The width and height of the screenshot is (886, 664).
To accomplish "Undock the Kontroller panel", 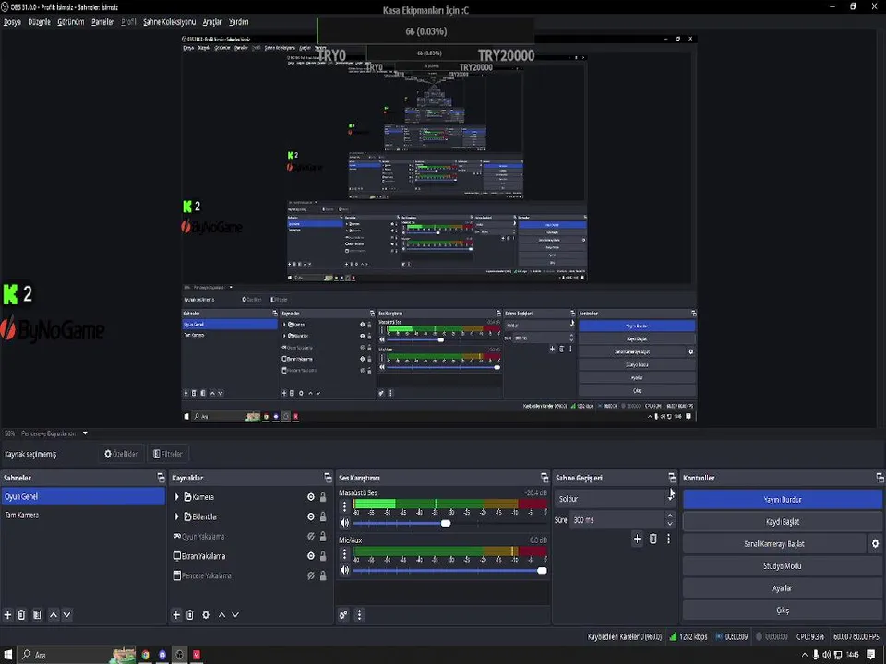I will (880, 478).
